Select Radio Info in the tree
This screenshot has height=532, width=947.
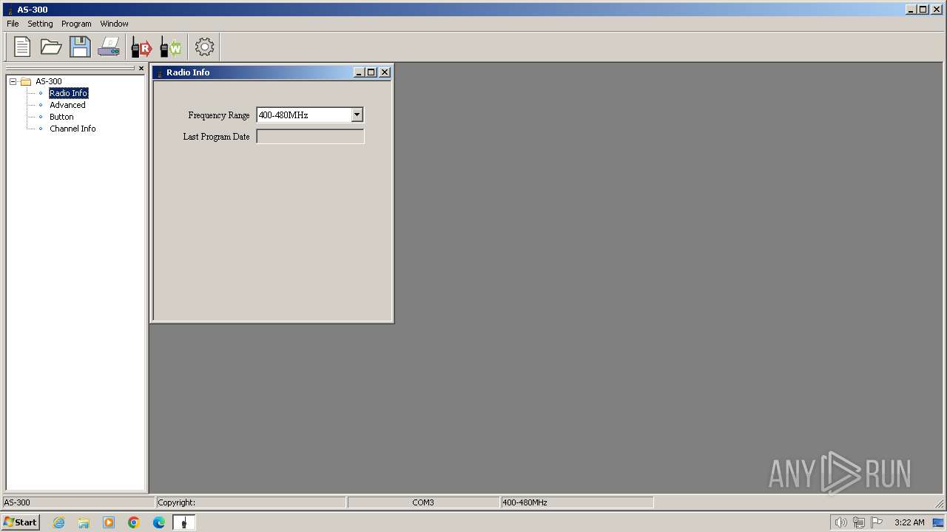pyautogui.click(x=69, y=93)
